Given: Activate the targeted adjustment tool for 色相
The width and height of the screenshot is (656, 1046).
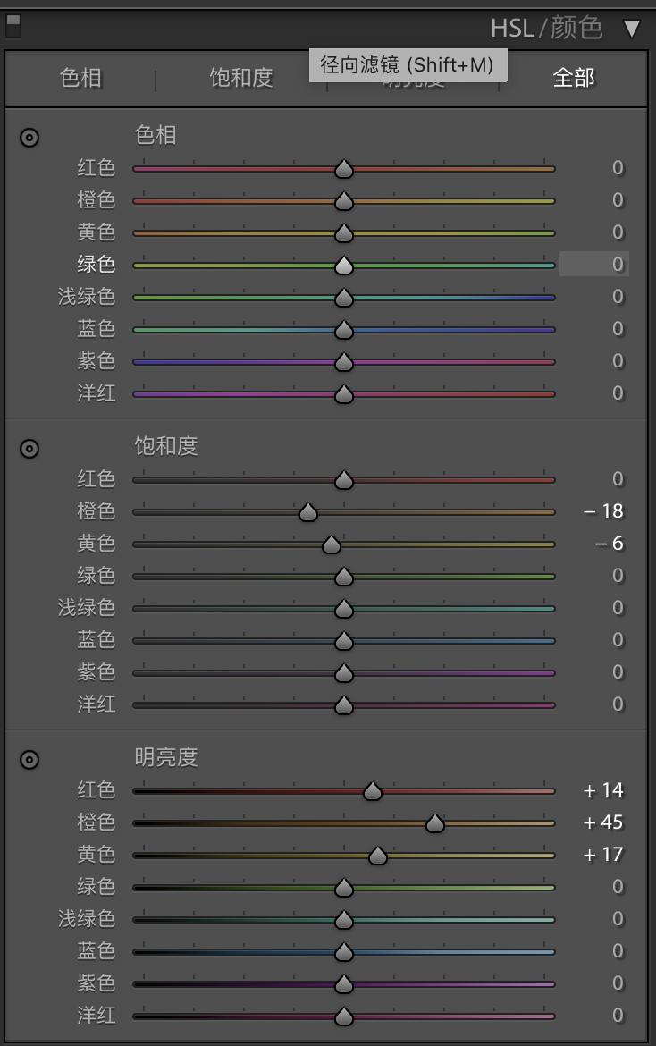Looking at the screenshot, I should (x=29, y=138).
